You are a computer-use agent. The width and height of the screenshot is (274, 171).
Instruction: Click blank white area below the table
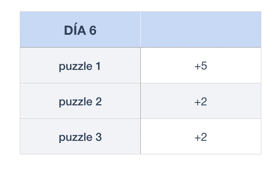[140, 163]
